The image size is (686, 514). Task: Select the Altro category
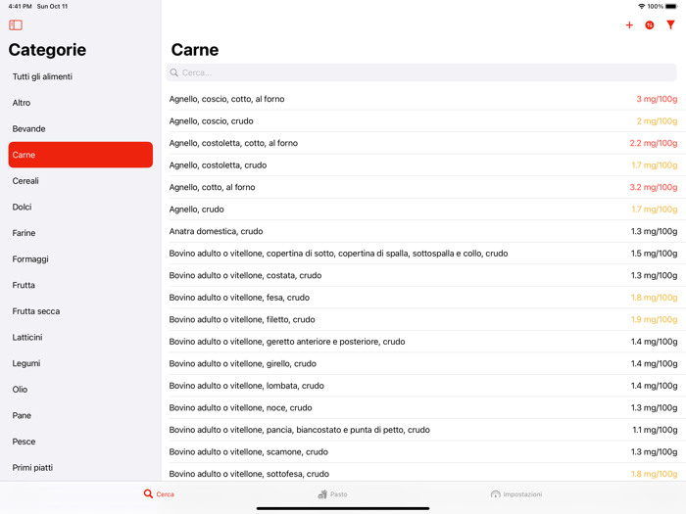tap(80, 103)
